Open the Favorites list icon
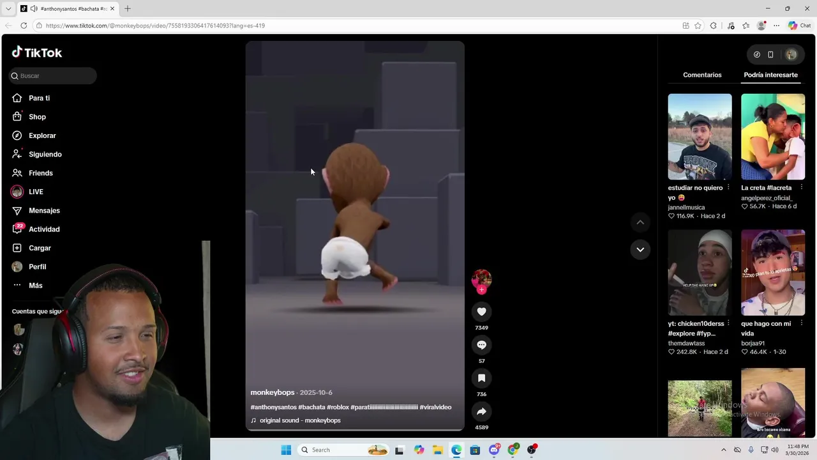Viewport: 817px width, 460px height. click(x=746, y=26)
